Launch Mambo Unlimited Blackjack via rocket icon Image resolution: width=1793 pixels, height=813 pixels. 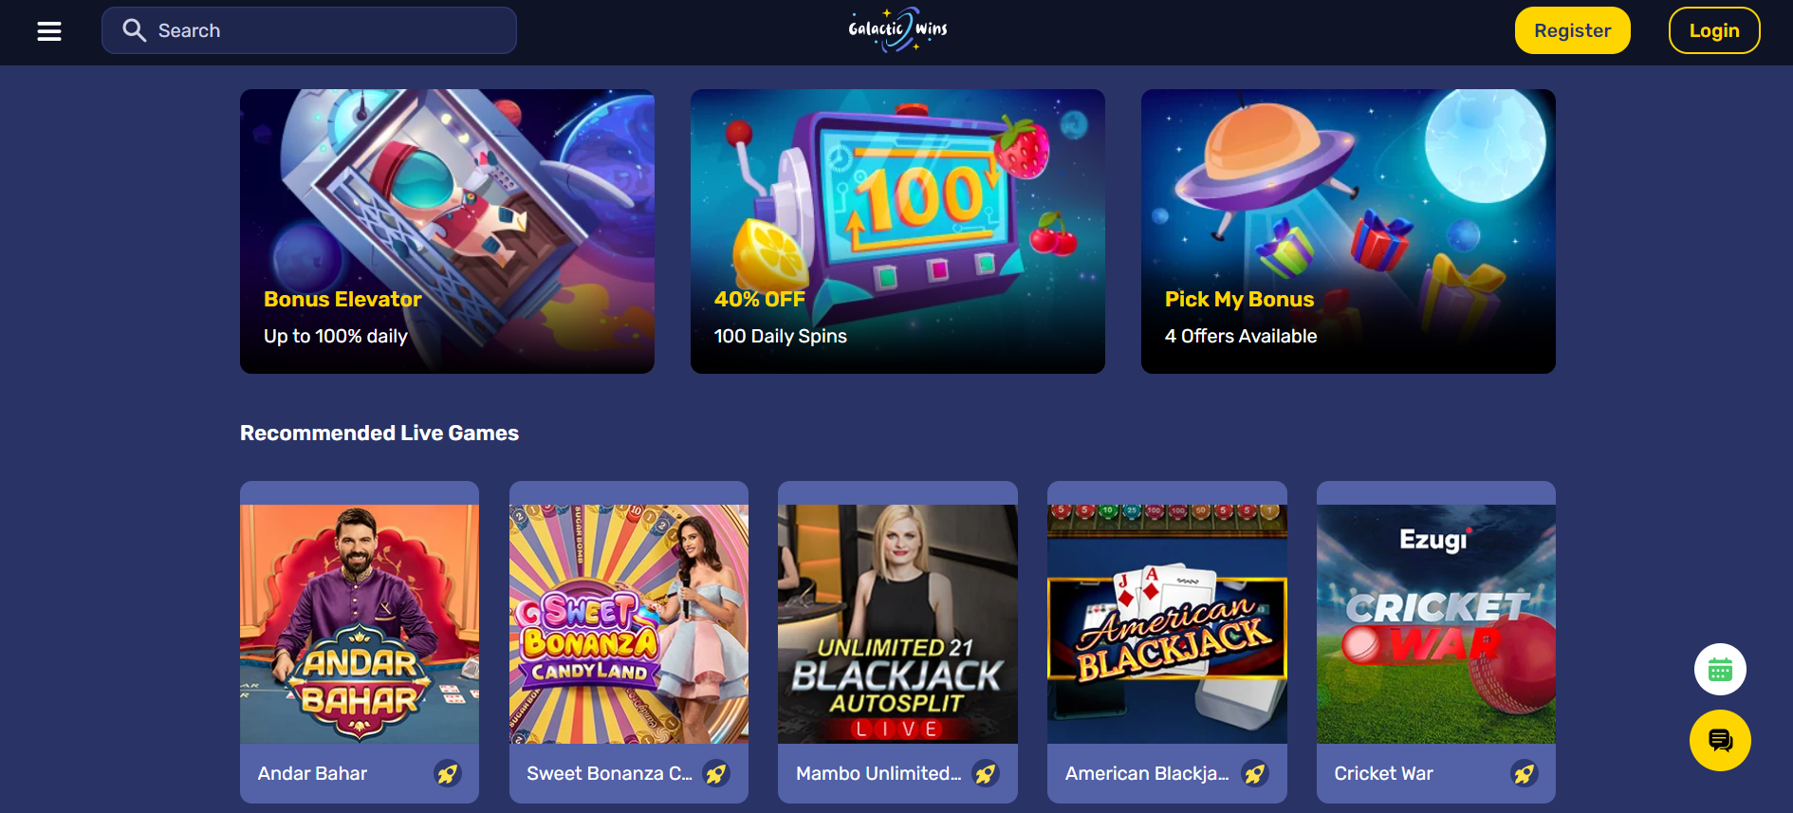click(986, 773)
